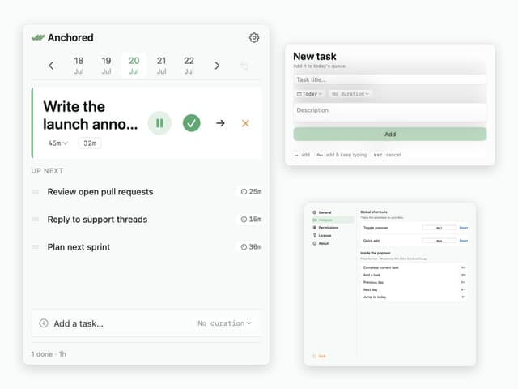This screenshot has width=518, height=389.
Task: Open the highlighted Hotkeys section in settings
Action: point(333,220)
